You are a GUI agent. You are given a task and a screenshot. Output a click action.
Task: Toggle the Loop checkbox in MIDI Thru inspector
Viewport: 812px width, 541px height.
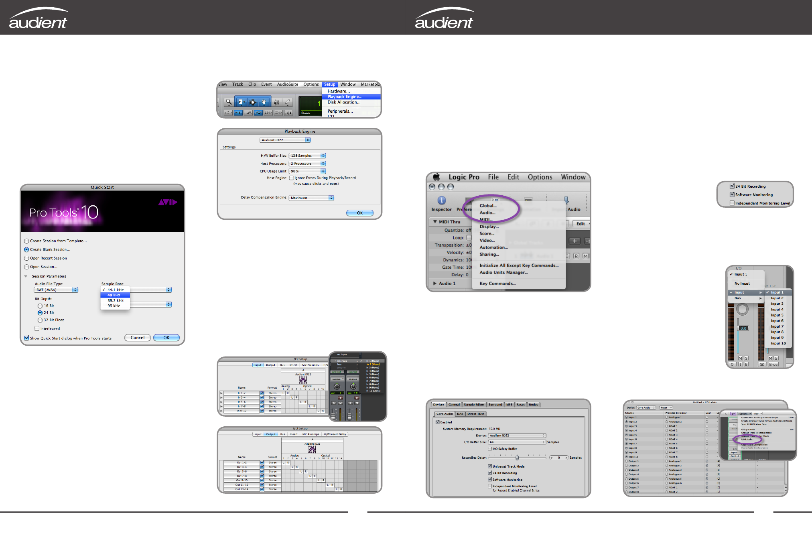point(469,238)
